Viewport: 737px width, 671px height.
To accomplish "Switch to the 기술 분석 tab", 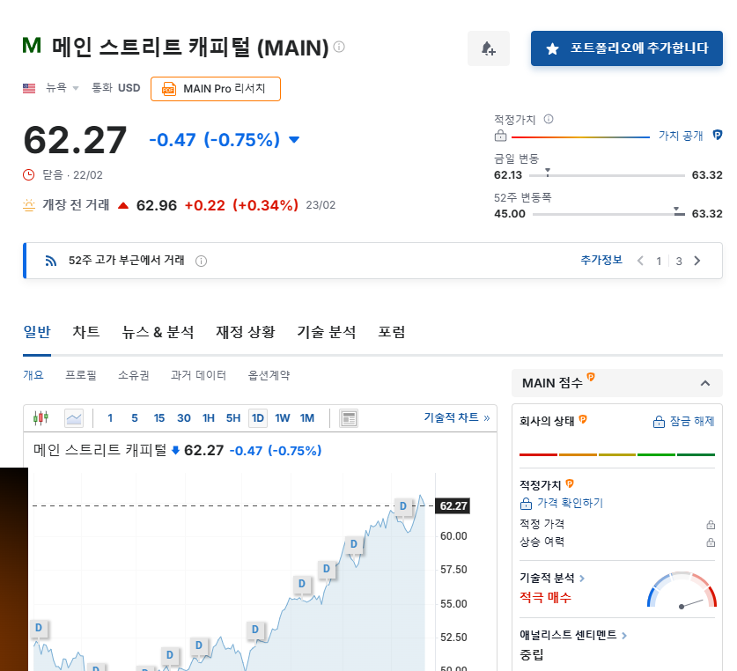I will point(326,332).
